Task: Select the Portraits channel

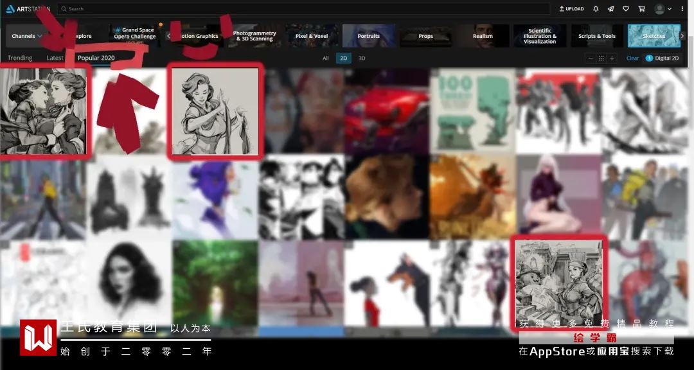Action: pyautogui.click(x=369, y=36)
